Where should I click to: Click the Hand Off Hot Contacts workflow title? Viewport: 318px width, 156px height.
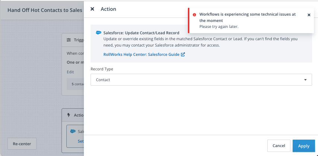point(45,10)
